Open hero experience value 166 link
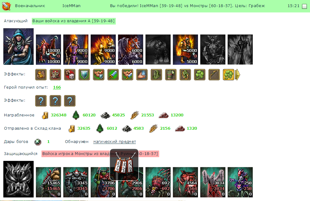310x201 pixels. [57, 87]
